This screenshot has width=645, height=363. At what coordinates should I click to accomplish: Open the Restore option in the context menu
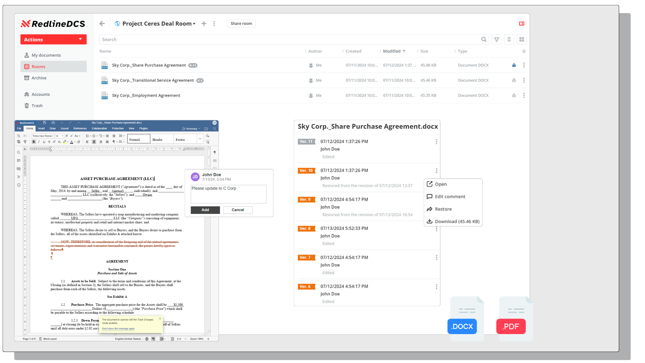(443, 209)
